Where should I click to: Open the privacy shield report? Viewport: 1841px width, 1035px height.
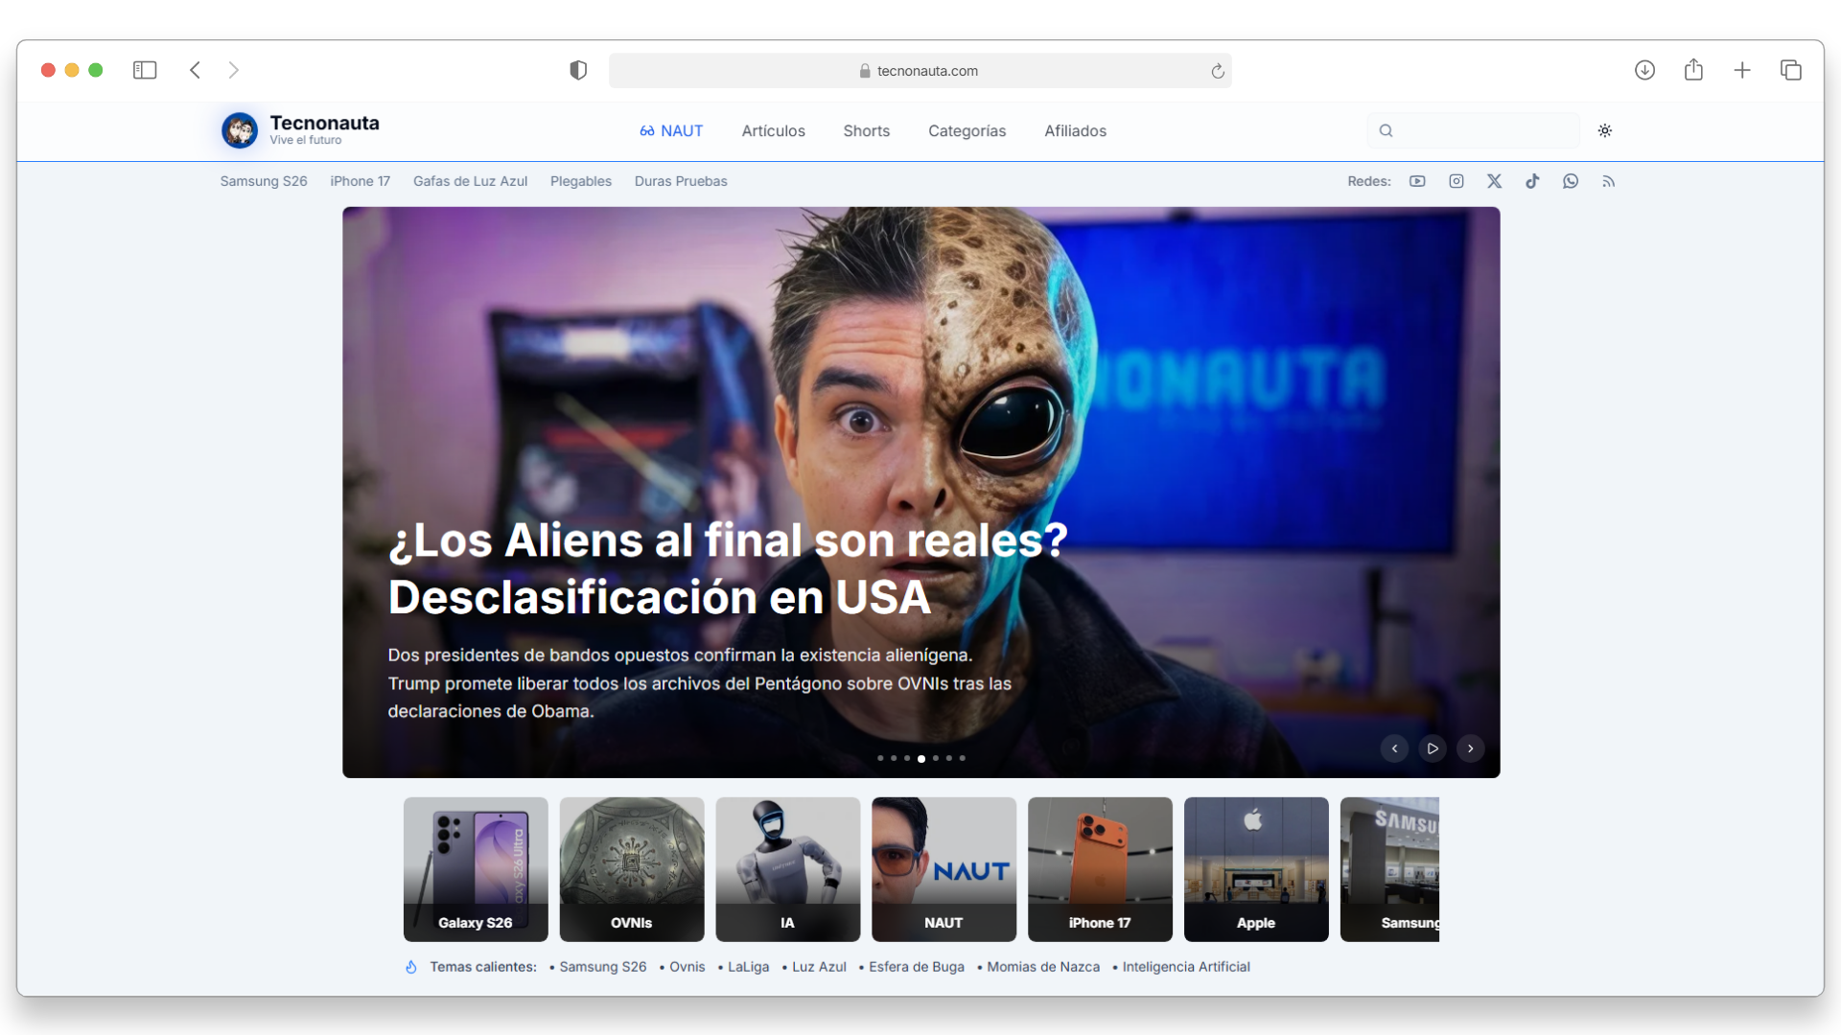click(578, 70)
